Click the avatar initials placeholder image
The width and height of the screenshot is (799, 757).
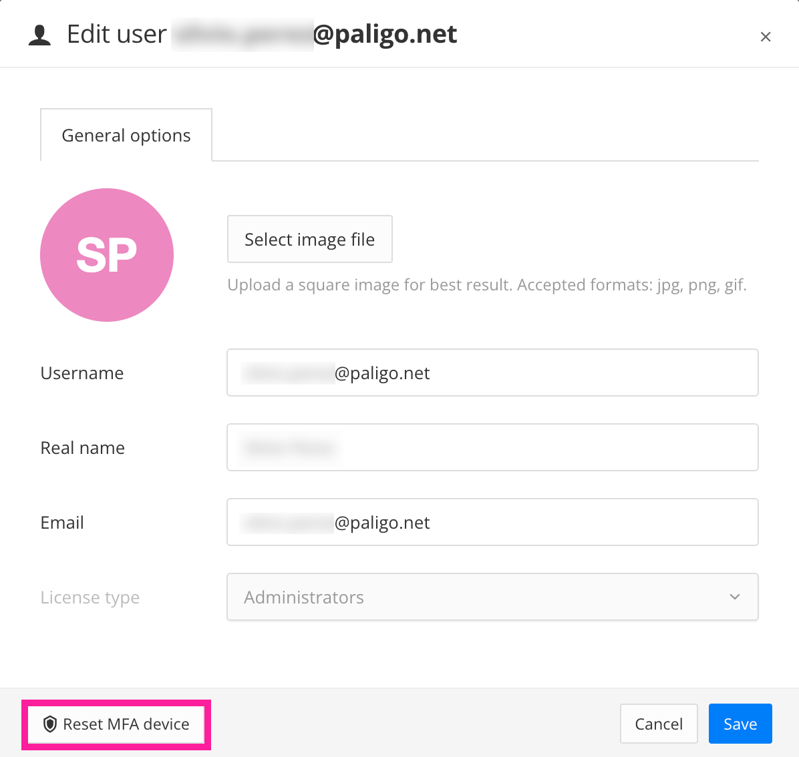(106, 255)
